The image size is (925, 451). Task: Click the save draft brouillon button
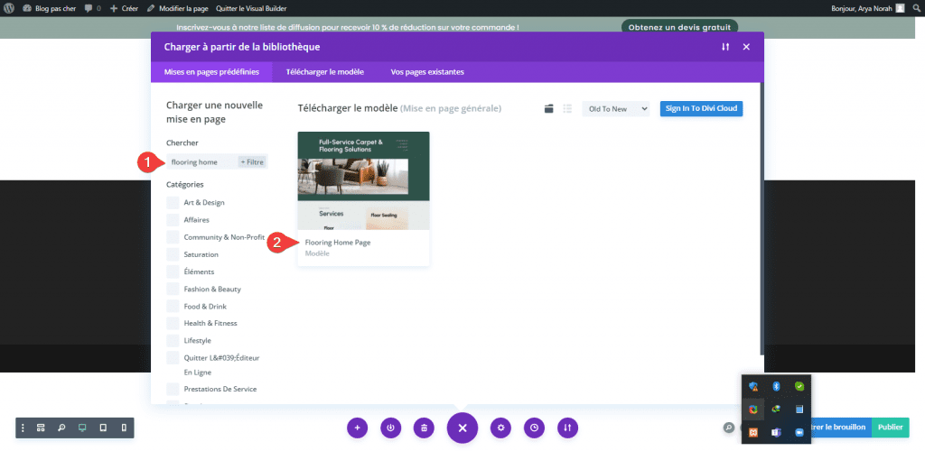tap(841, 428)
